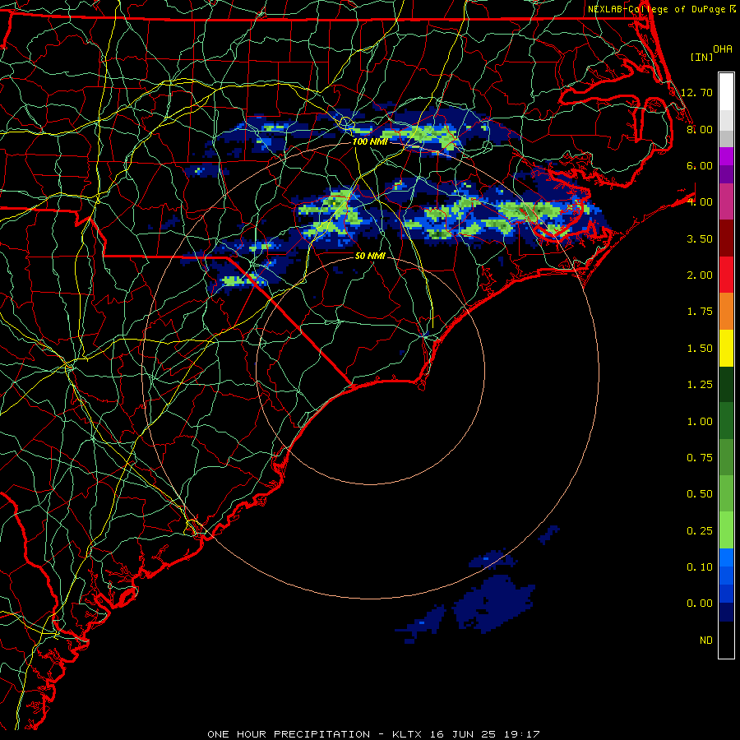
Task: Pick the bright red legend color swatch
Action: coord(726,275)
